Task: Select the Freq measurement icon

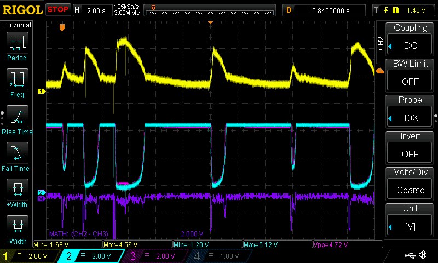Action: [17, 80]
